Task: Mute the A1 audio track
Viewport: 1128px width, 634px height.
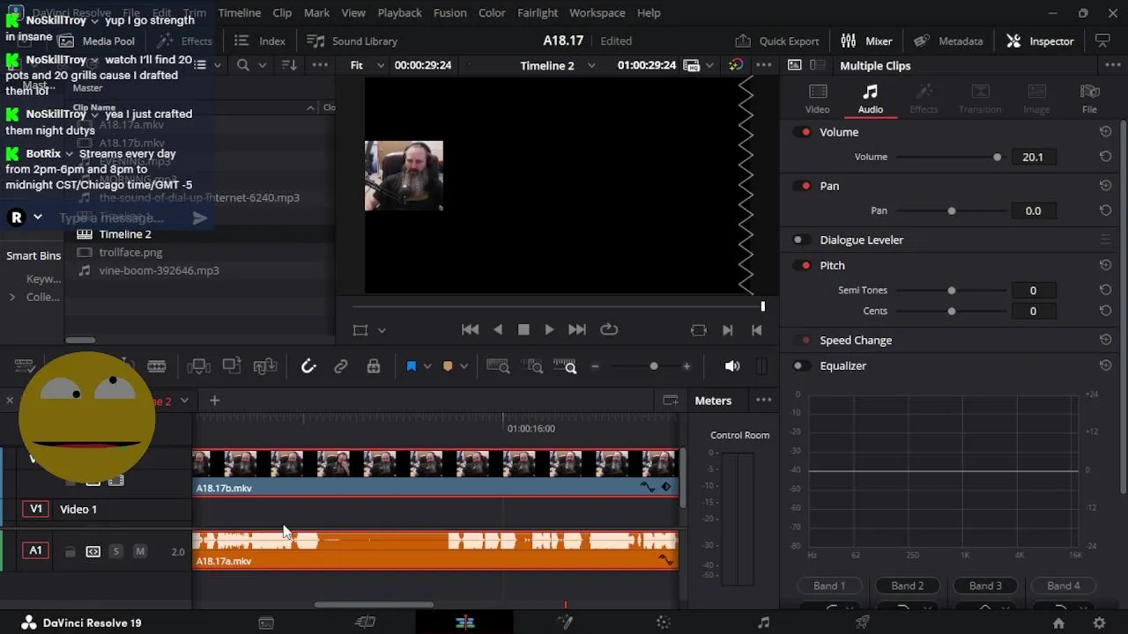Action: 140,551
